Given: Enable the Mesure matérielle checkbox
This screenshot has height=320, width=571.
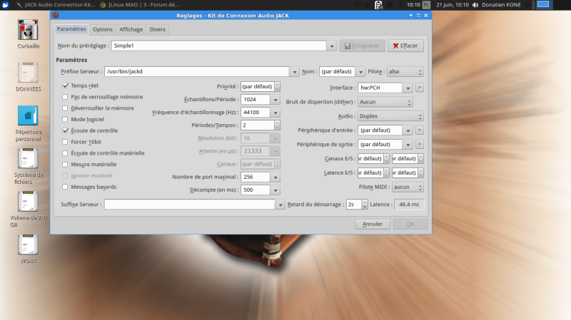Looking at the screenshot, I should coord(65,165).
